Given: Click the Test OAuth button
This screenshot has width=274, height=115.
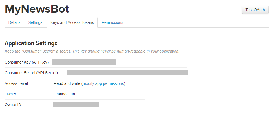Looking at the screenshot, I should pyautogui.click(x=255, y=10).
